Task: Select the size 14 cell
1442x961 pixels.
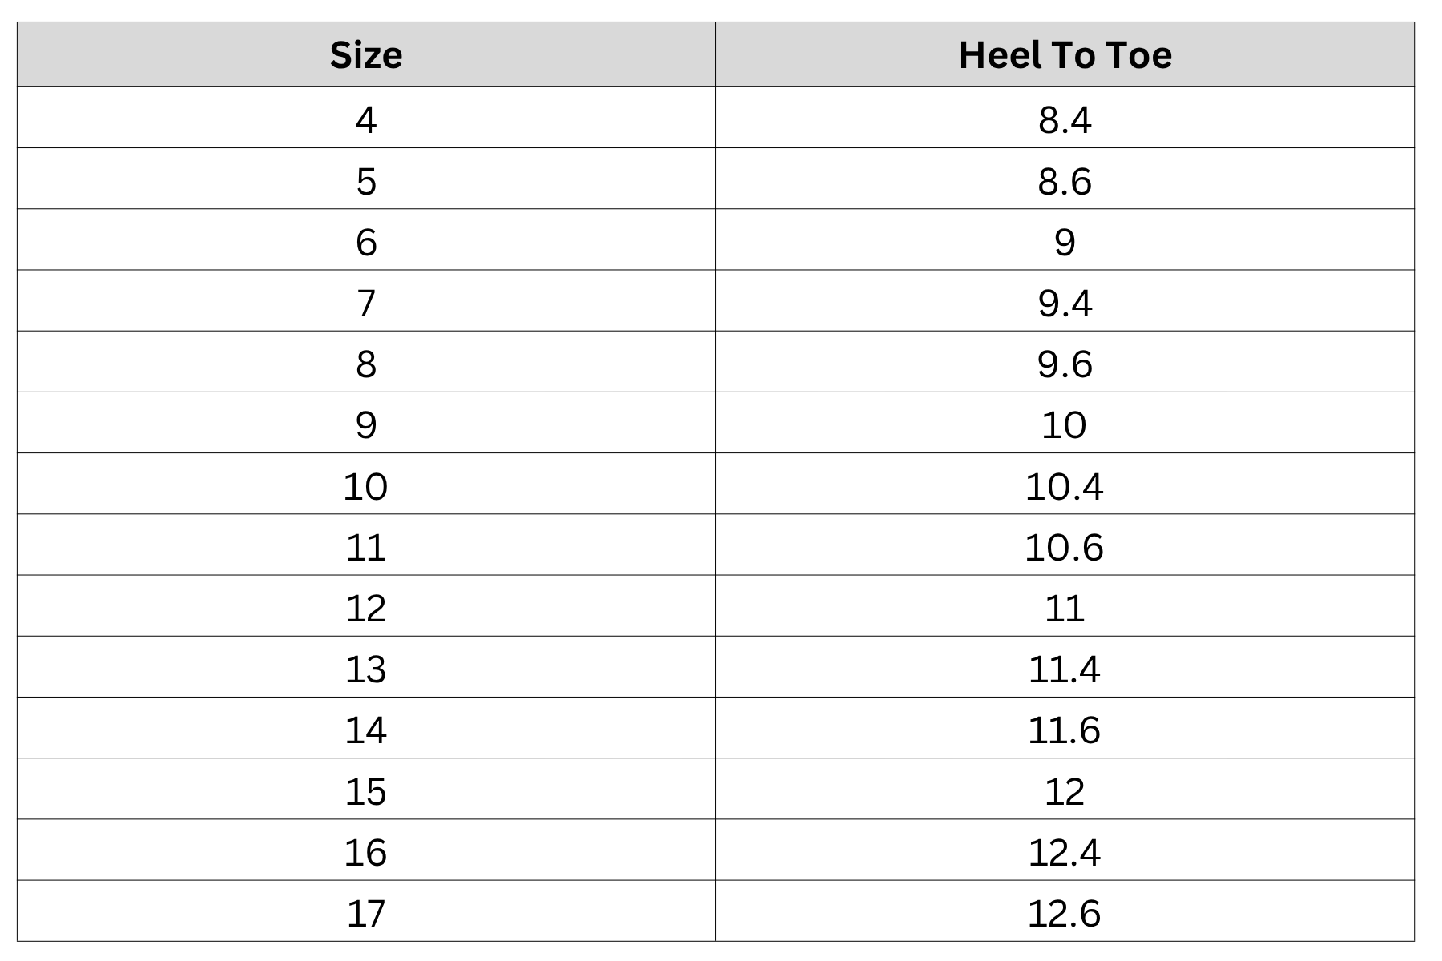Action: (366, 728)
